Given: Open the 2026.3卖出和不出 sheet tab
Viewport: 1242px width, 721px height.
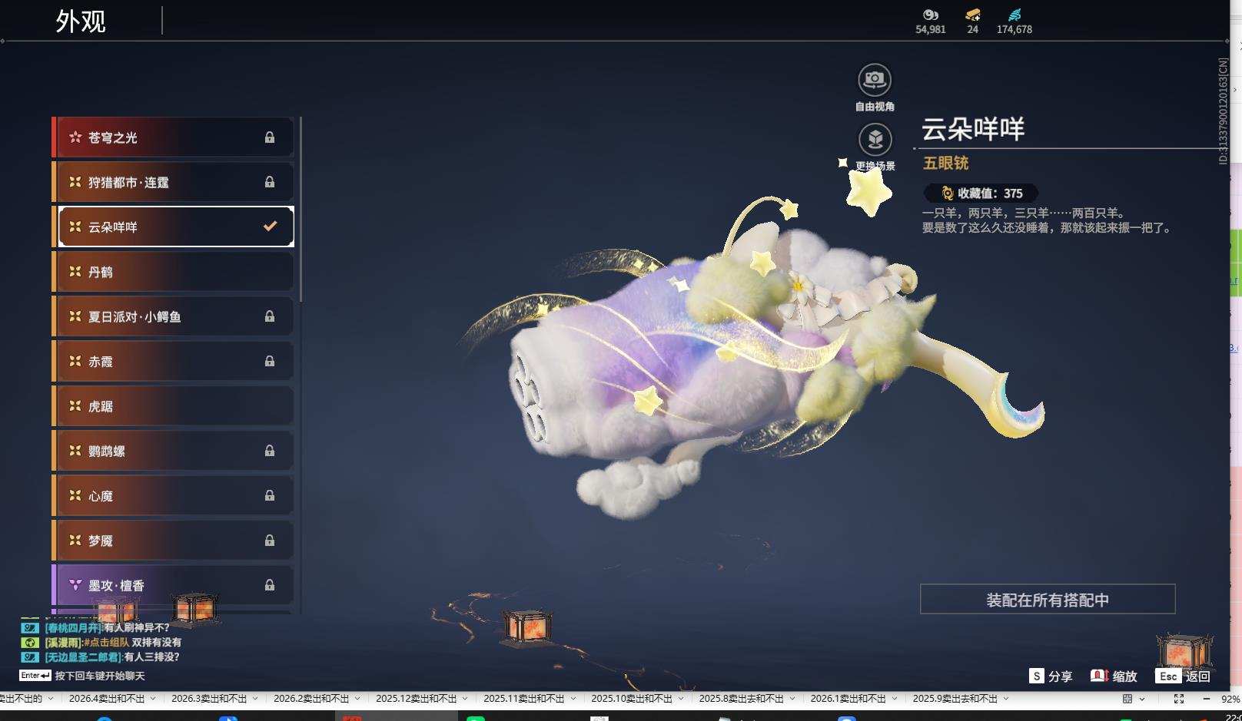Looking at the screenshot, I should coord(209,699).
